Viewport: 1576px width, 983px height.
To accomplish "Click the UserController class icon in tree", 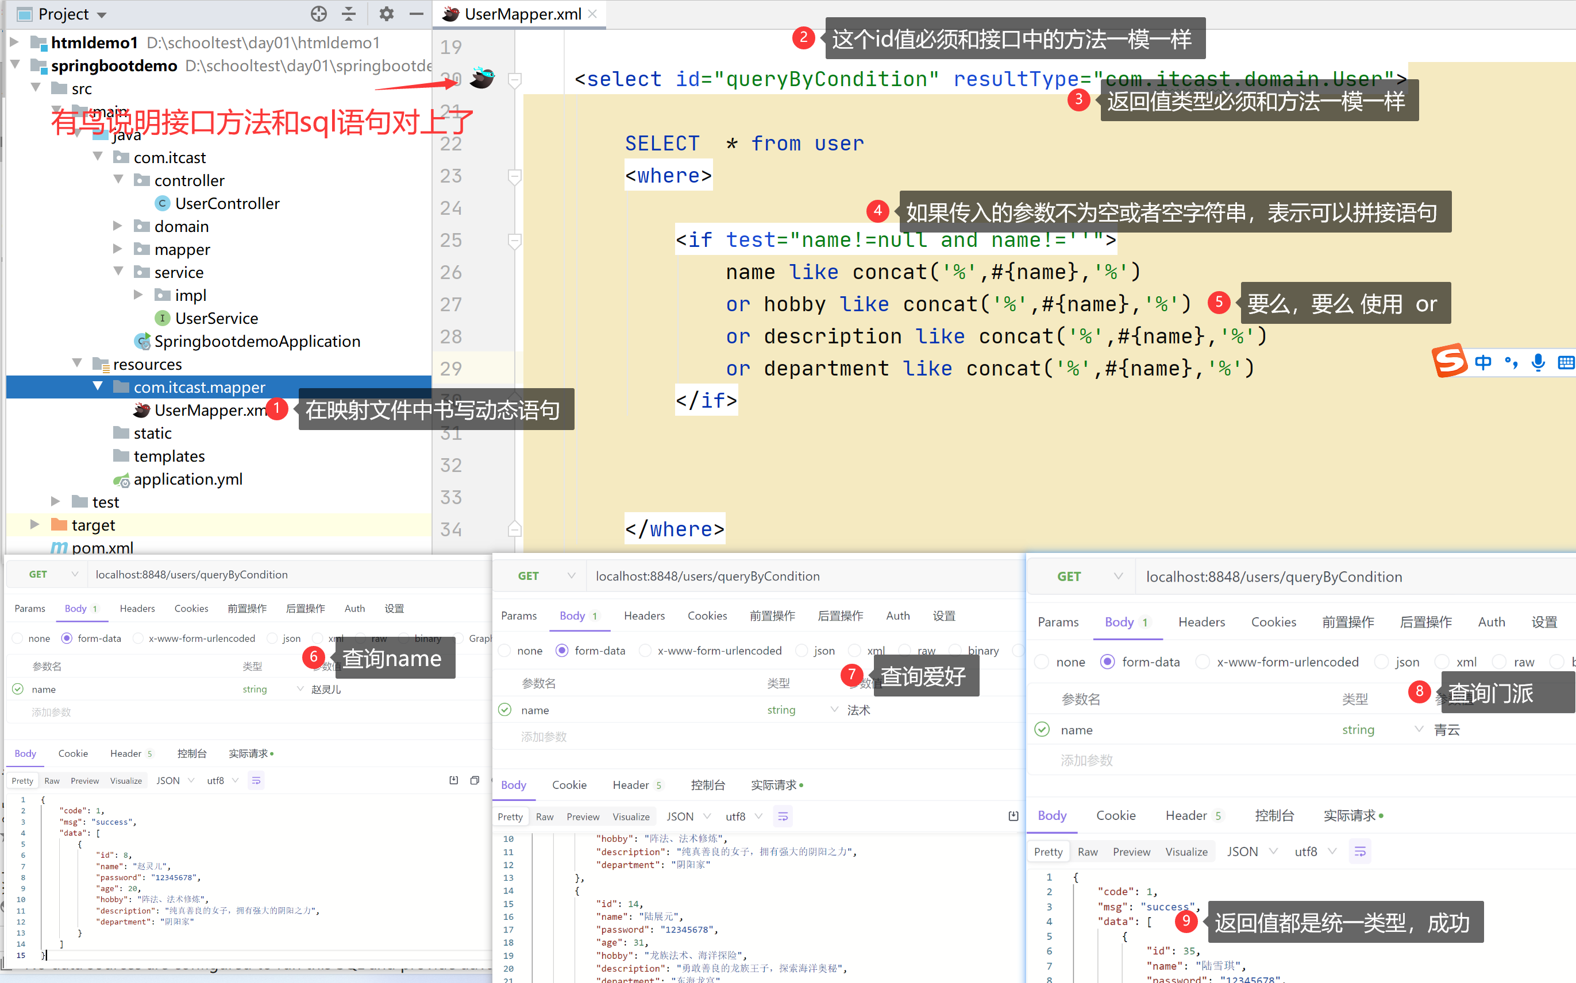I will click(163, 203).
